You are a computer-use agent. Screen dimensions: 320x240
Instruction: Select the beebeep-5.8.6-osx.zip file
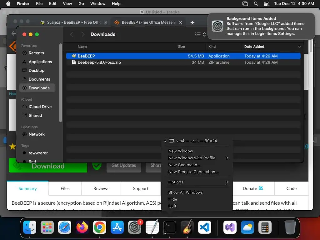click(183, 62)
